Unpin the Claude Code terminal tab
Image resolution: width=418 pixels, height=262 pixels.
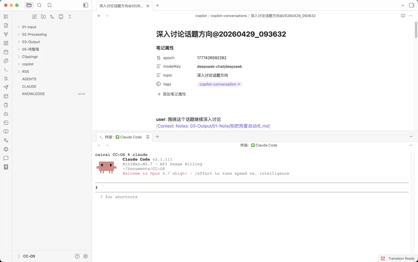[147, 137]
